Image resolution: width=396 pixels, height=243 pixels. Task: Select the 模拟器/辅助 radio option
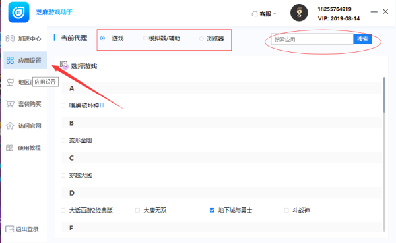(145, 38)
